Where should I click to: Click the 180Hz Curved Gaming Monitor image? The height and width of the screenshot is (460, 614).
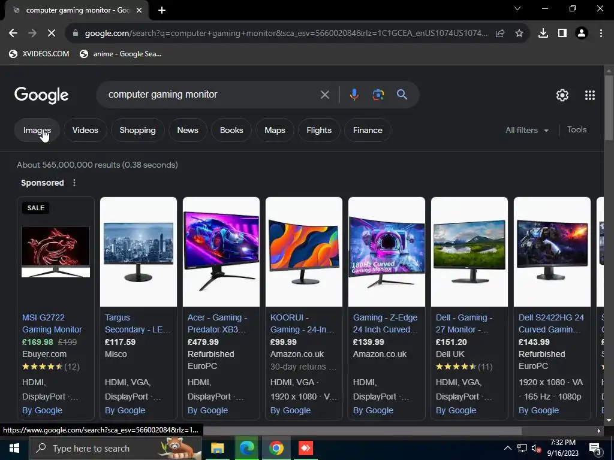click(x=387, y=252)
